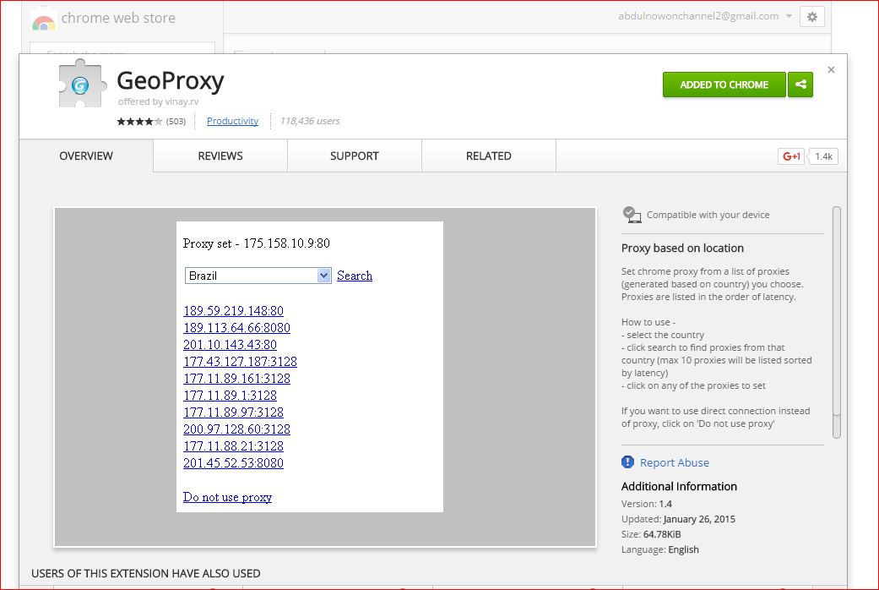This screenshot has height=590, width=879.
Task: Click 'Users of this extension have also used' heading
Action: point(146,573)
